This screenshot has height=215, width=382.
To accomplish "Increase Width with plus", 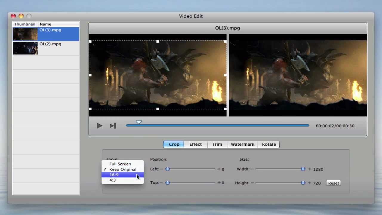I will pyautogui.click(x=309, y=169).
